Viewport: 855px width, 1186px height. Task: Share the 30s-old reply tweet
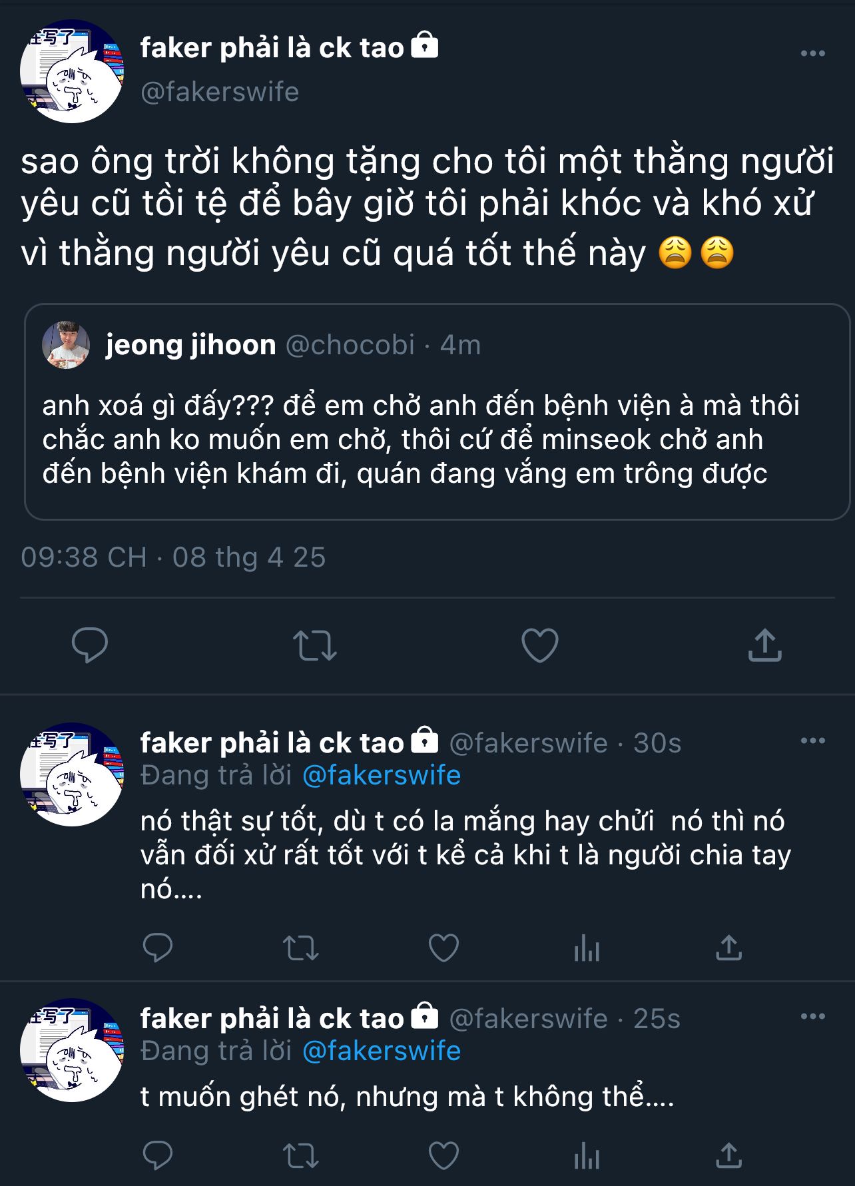point(728,948)
